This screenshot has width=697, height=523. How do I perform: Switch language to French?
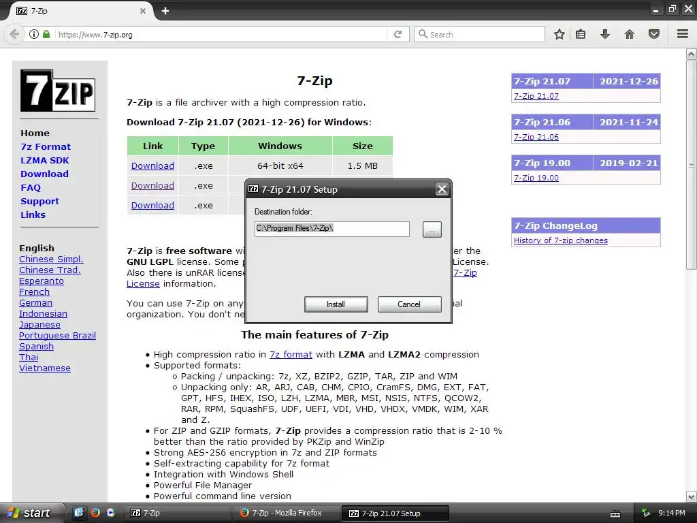click(x=34, y=291)
